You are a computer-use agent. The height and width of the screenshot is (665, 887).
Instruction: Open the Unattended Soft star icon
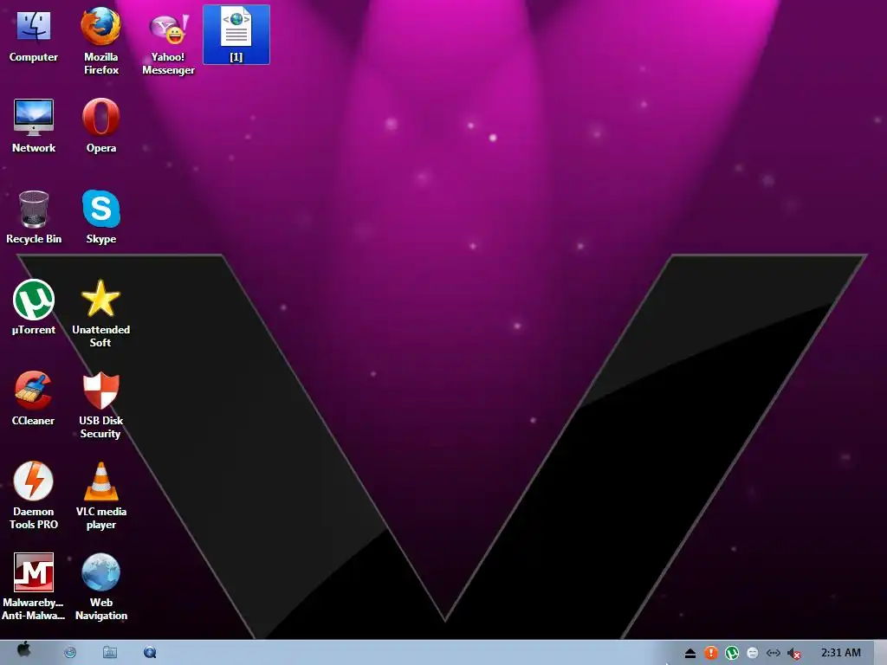pos(100,313)
